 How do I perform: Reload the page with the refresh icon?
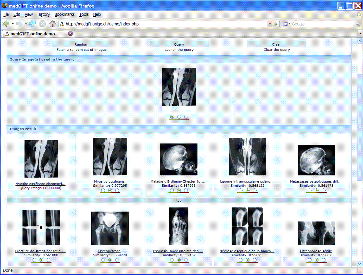tap(33, 24)
